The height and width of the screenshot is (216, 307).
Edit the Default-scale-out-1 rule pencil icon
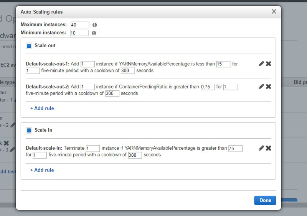[261, 64]
